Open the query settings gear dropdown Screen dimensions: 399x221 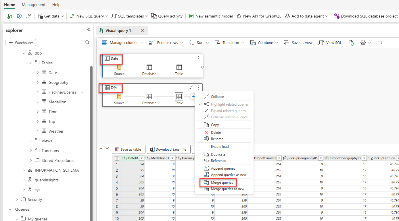[x=366, y=42]
